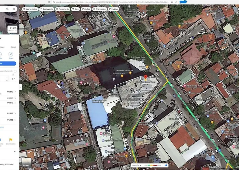Click the hotel photo thumbnail at top
This screenshot has width=239, height=170.
(10, 19)
